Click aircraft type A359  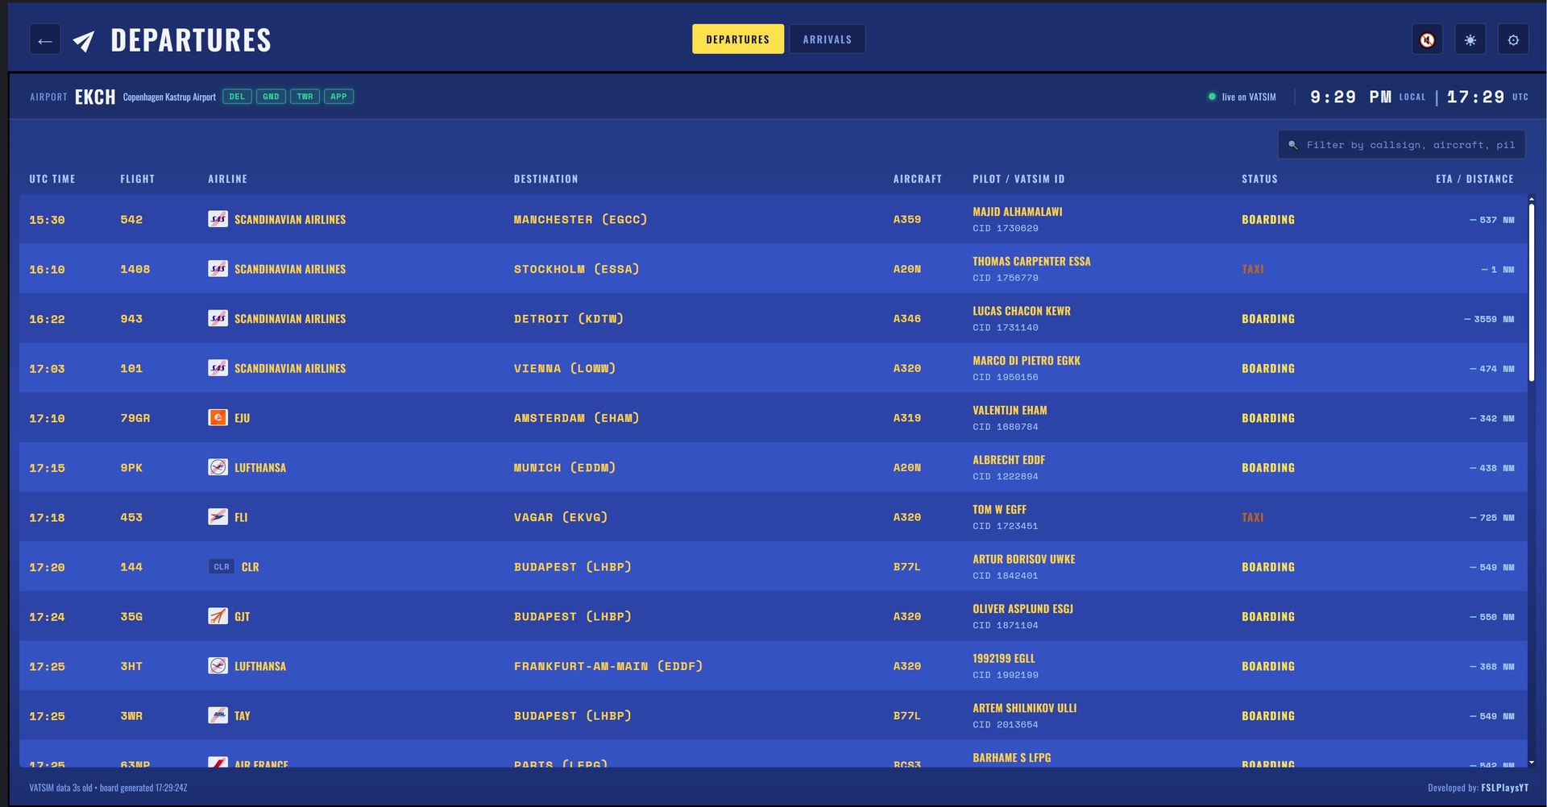pyautogui.click(x=906, y=219)
